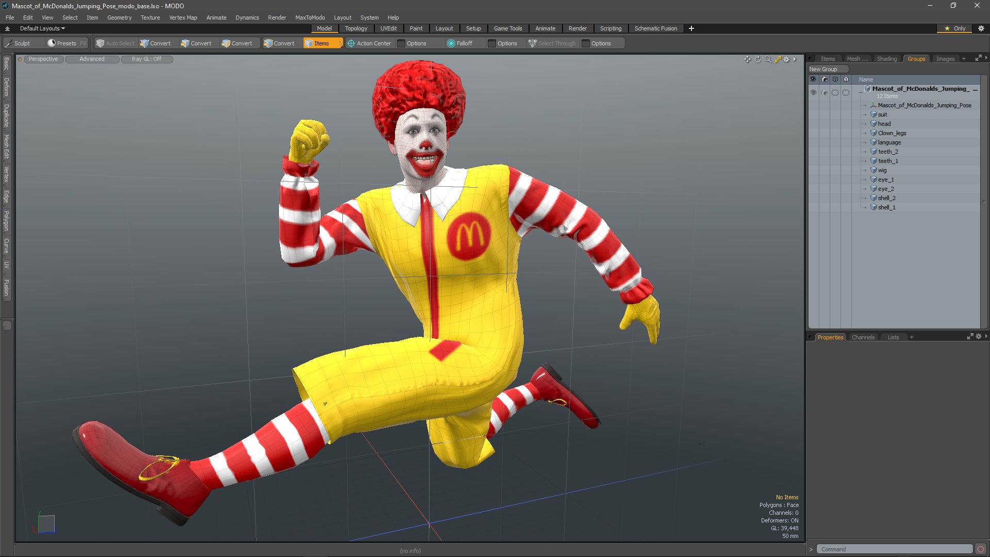This screenshot has width=990, height=557.
Task: Click the Select Through icon
Action: [533, 43]
